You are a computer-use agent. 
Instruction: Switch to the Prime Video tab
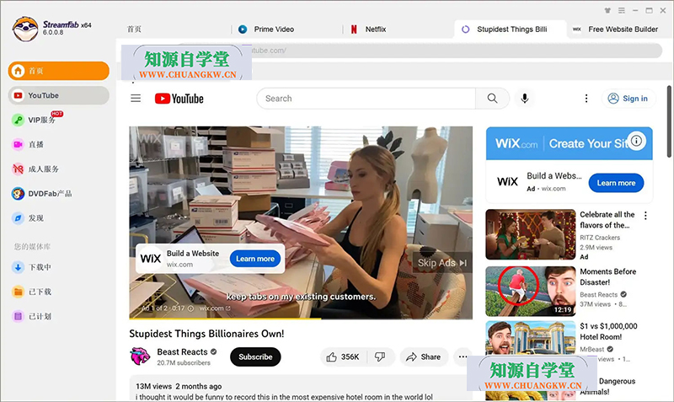[x=273, y=29]
